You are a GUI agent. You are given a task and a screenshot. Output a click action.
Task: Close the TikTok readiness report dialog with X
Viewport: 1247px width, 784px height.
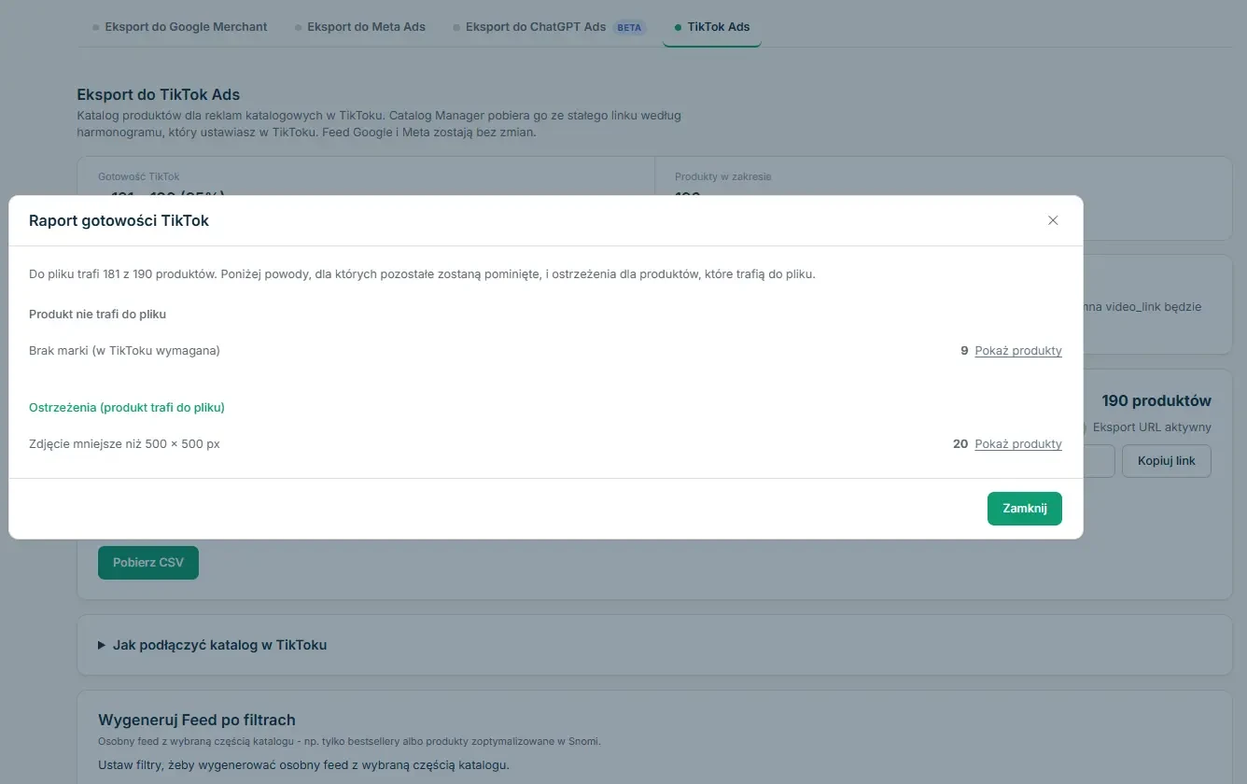pos(1053,220)
